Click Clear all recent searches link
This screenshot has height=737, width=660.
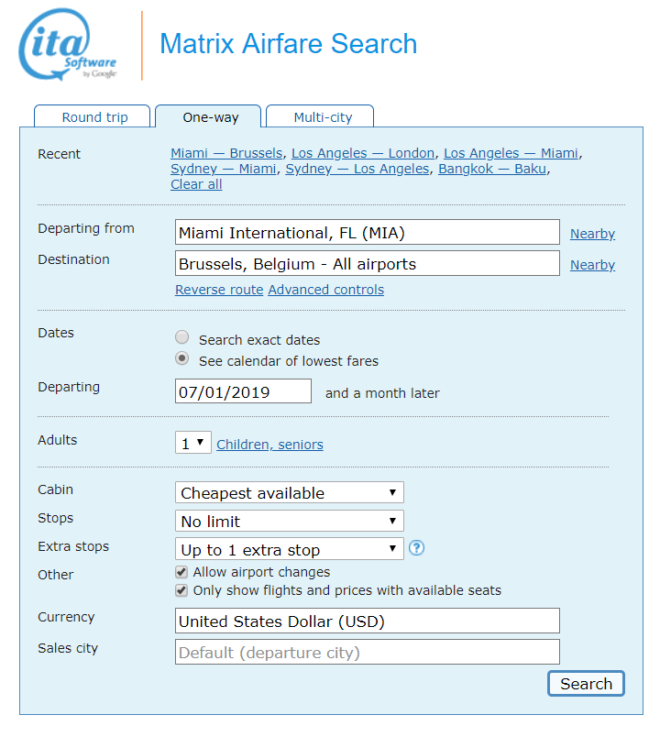point(196,184)
